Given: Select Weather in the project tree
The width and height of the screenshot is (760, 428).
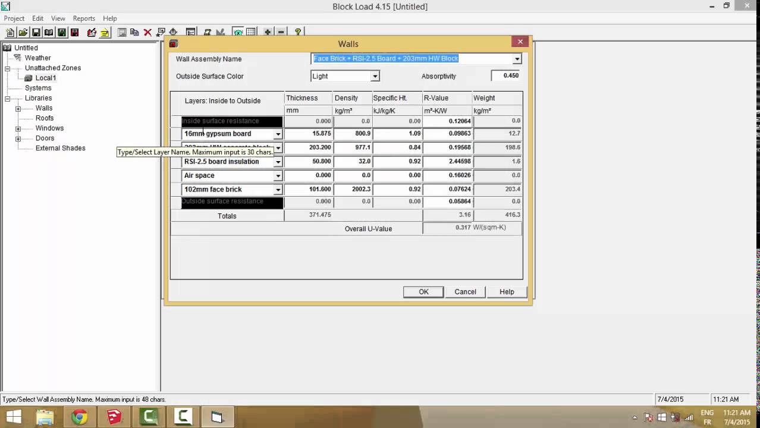Looking at the screenshot, I should 37,58.
